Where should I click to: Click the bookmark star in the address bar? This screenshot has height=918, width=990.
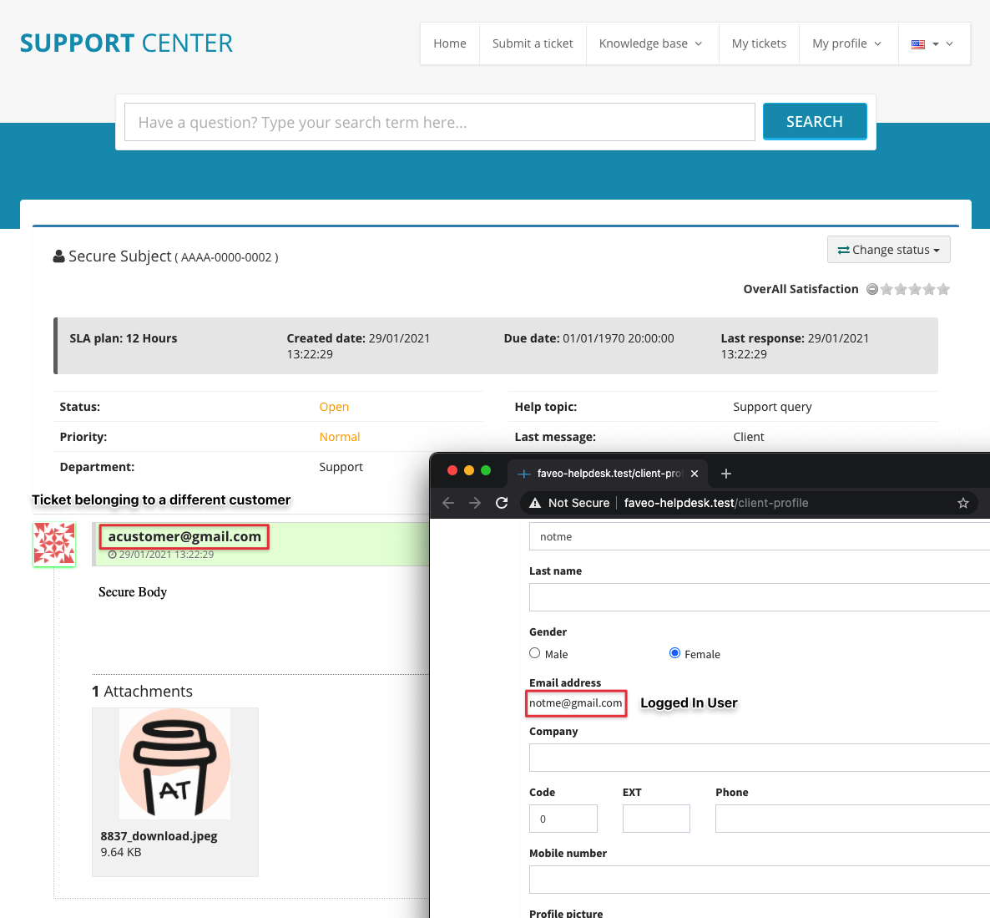point(963,503)
